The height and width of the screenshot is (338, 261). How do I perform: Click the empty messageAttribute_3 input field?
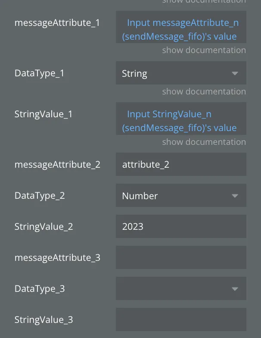tap(181, 258)
